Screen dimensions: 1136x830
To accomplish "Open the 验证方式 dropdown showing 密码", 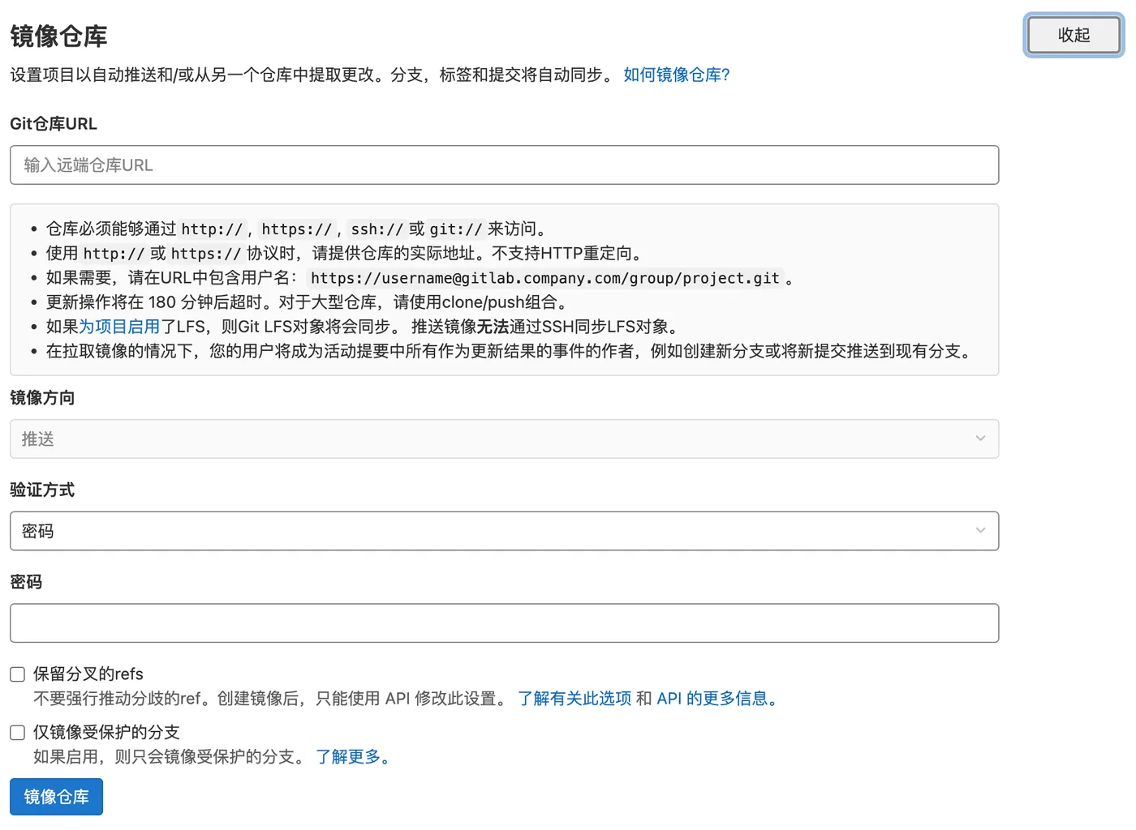I will click(503, 531).
